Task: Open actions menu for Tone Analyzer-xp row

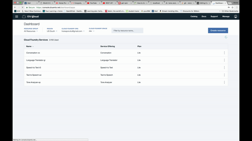Action: tap(224, 82)
